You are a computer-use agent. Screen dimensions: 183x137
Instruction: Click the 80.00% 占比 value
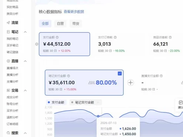[106, 83]
